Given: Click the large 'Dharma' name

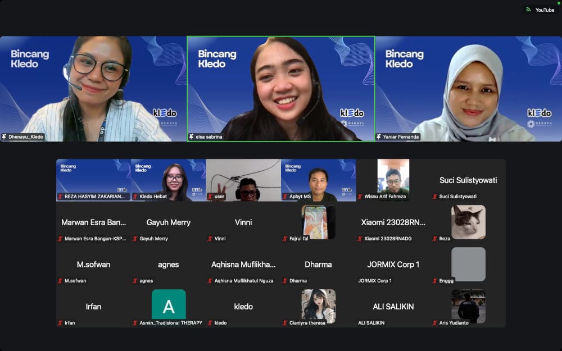Looking at the screenshot, I should [318, 265].
